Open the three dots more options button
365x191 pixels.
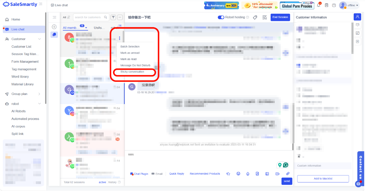tap(120, 17)
